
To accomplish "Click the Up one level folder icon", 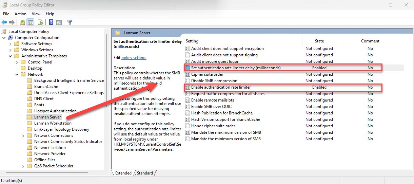I will tap(22, 22).
